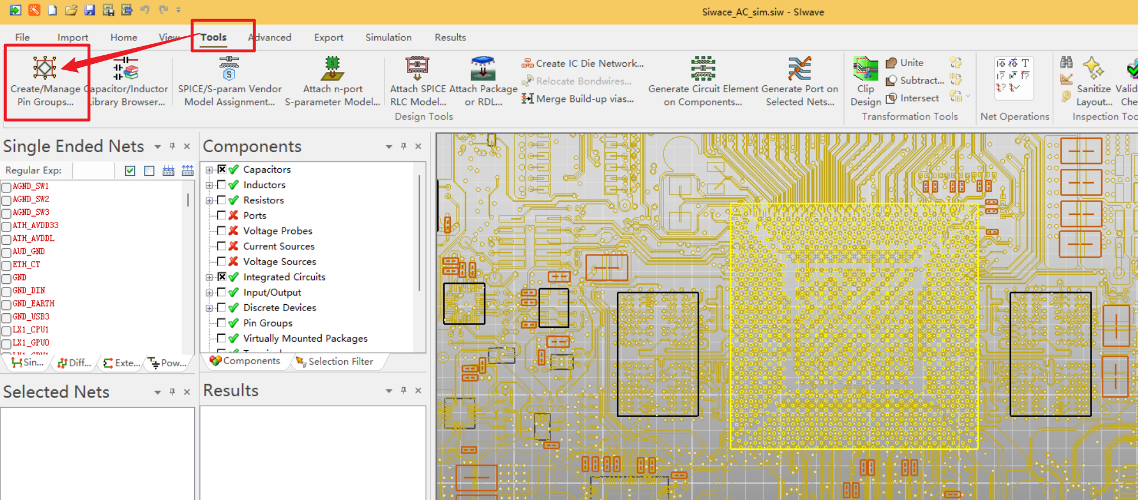Click the Subtract shapes icon
This screenshot has height=500, width=1138.
(891, 80)
